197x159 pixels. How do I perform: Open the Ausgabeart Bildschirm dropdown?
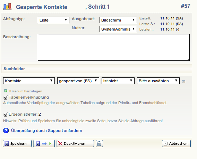[x=118, y=20]
